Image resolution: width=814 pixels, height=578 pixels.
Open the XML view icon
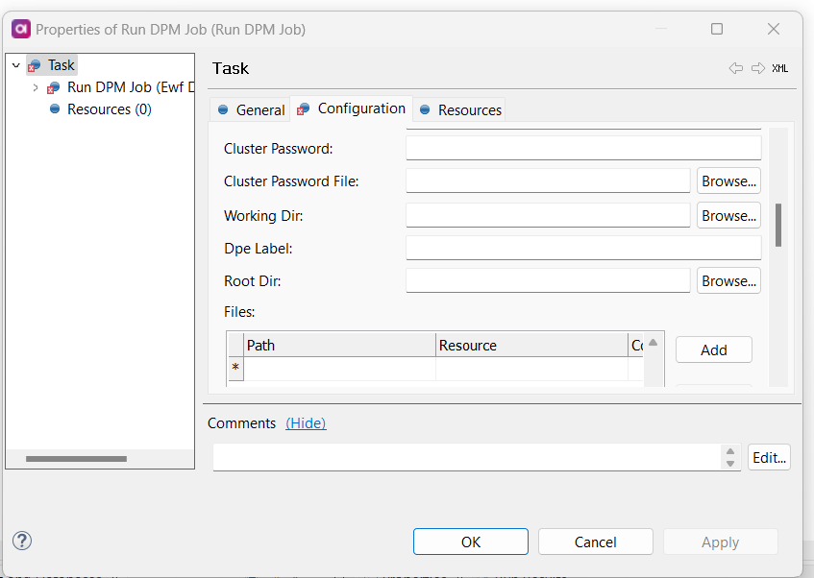point(780,68)
